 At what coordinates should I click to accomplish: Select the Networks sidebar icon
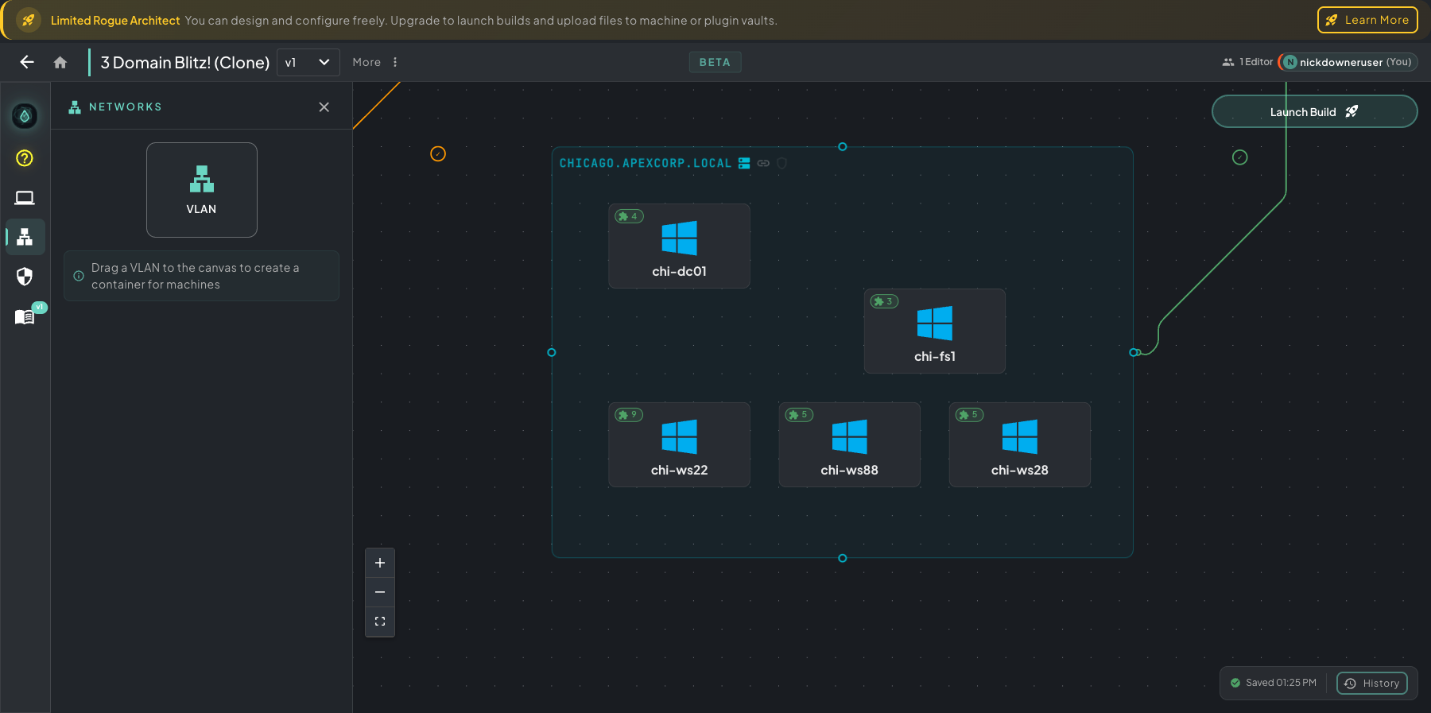(x=25, y=237)
